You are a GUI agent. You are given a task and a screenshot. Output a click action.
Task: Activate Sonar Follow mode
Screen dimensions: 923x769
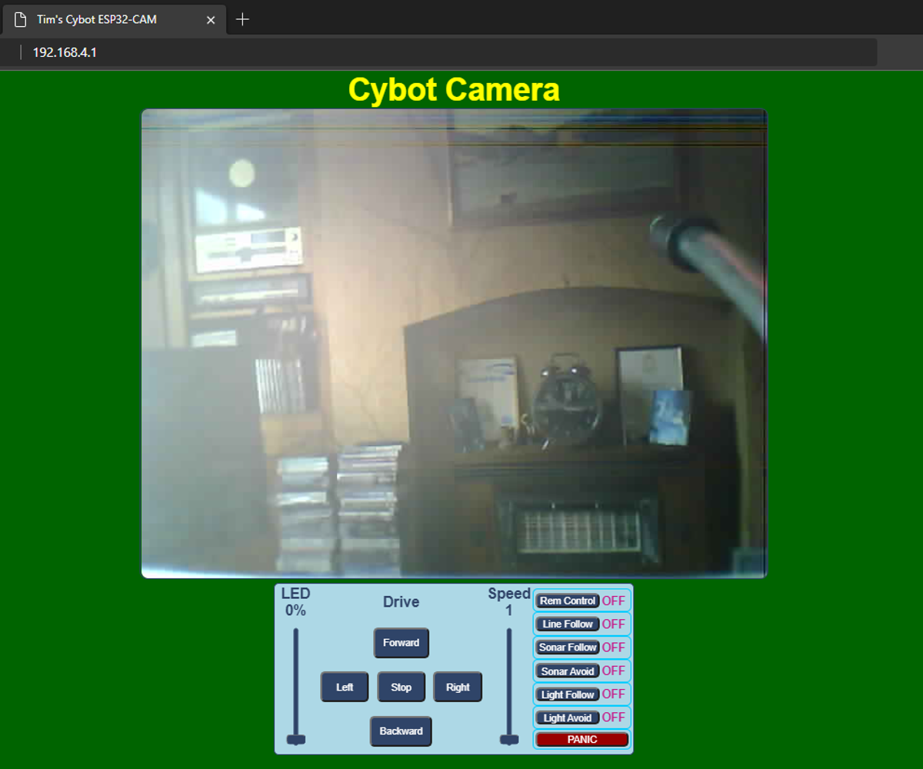pyautogui.click(x=567, y=647)
